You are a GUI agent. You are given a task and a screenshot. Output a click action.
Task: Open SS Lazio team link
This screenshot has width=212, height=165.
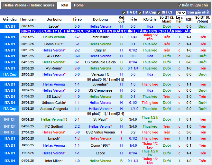pos(54,96)
